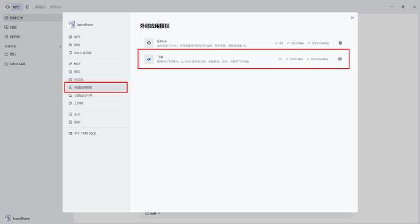Toggle the sidebar panel icon beside MTC

coord(27,7)
